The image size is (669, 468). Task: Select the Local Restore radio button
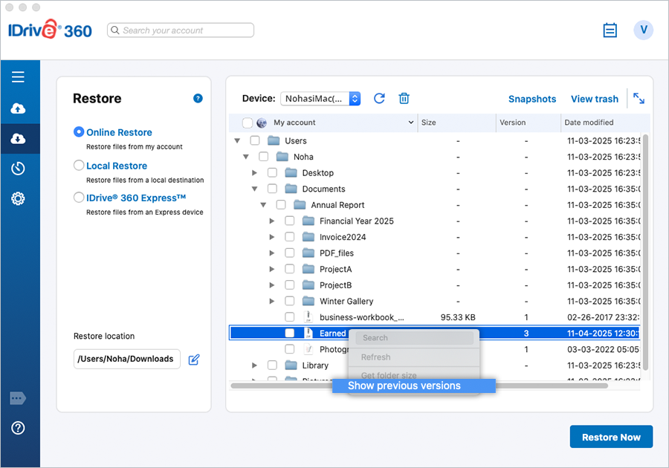tap(79, 166)
